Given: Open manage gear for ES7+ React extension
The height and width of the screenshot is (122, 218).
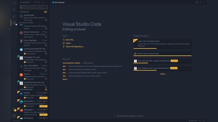Looking at the screenshot, I should (46, 70).
